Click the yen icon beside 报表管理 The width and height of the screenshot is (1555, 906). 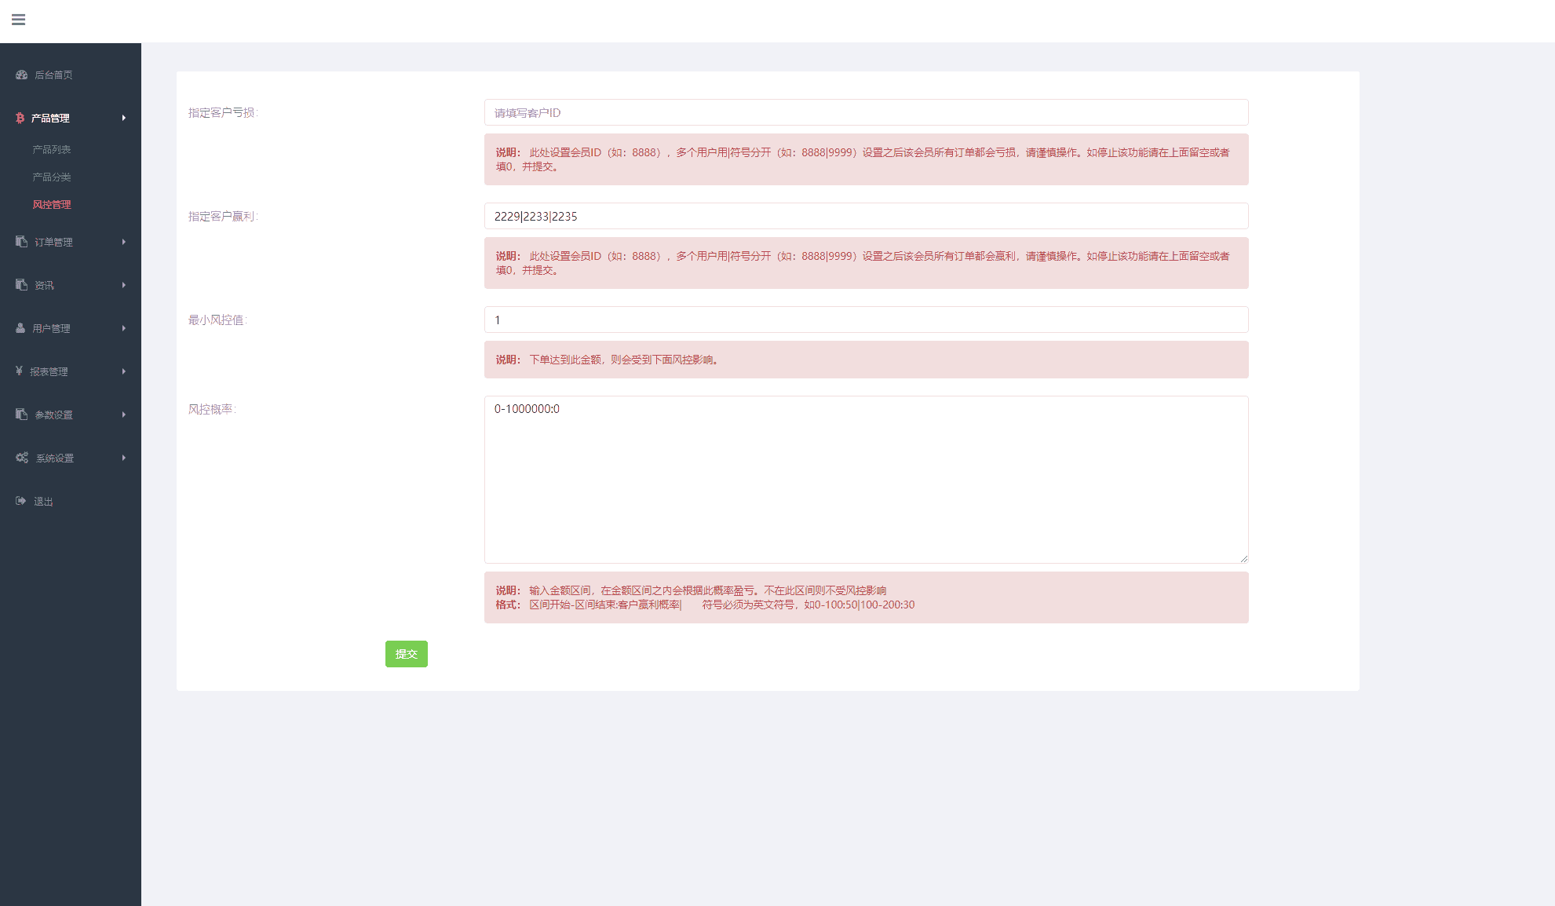19,371
